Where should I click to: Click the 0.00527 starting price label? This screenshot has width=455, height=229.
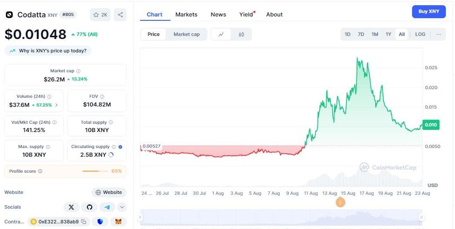[151, 146]
